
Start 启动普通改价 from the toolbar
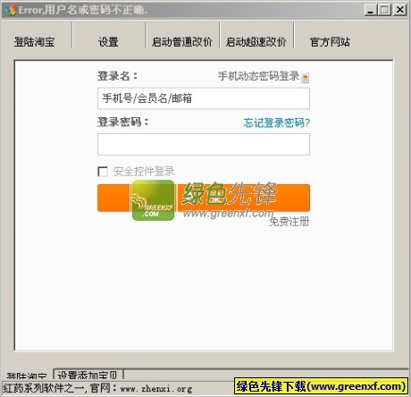pyautogui.click(x=182, y=42)
